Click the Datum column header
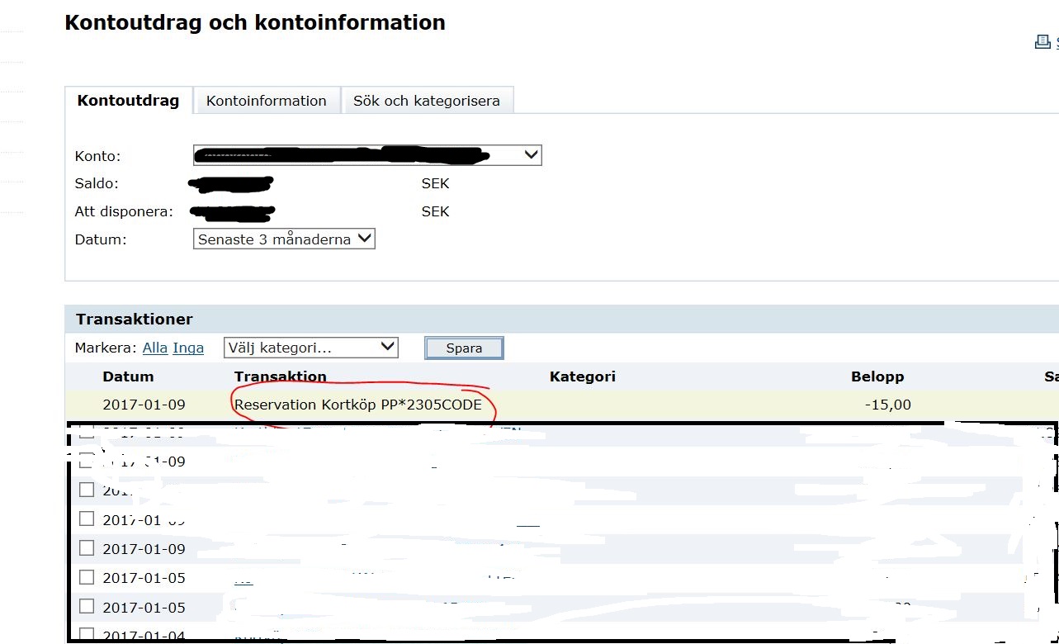Screen dimensions: 1059x644 point(128,376)
